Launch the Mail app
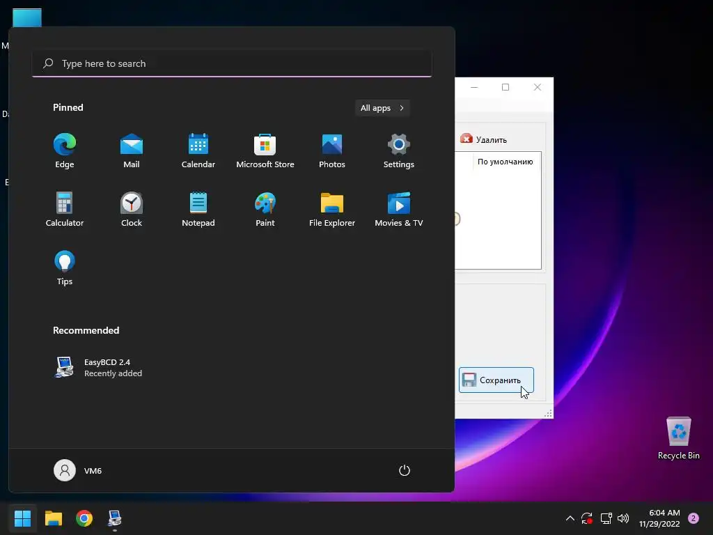 [132, 150]
